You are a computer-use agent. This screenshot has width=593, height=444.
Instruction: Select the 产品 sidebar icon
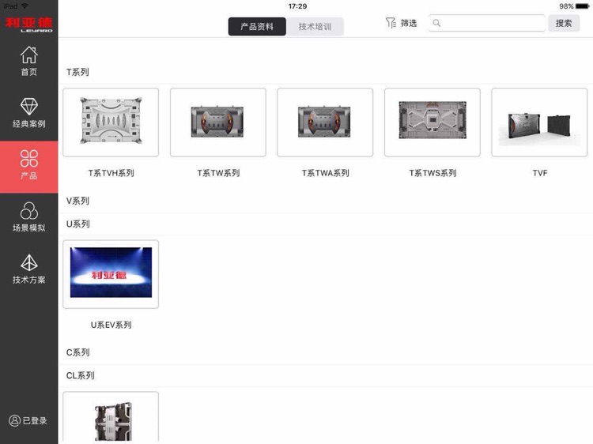(x=28, y=158)
